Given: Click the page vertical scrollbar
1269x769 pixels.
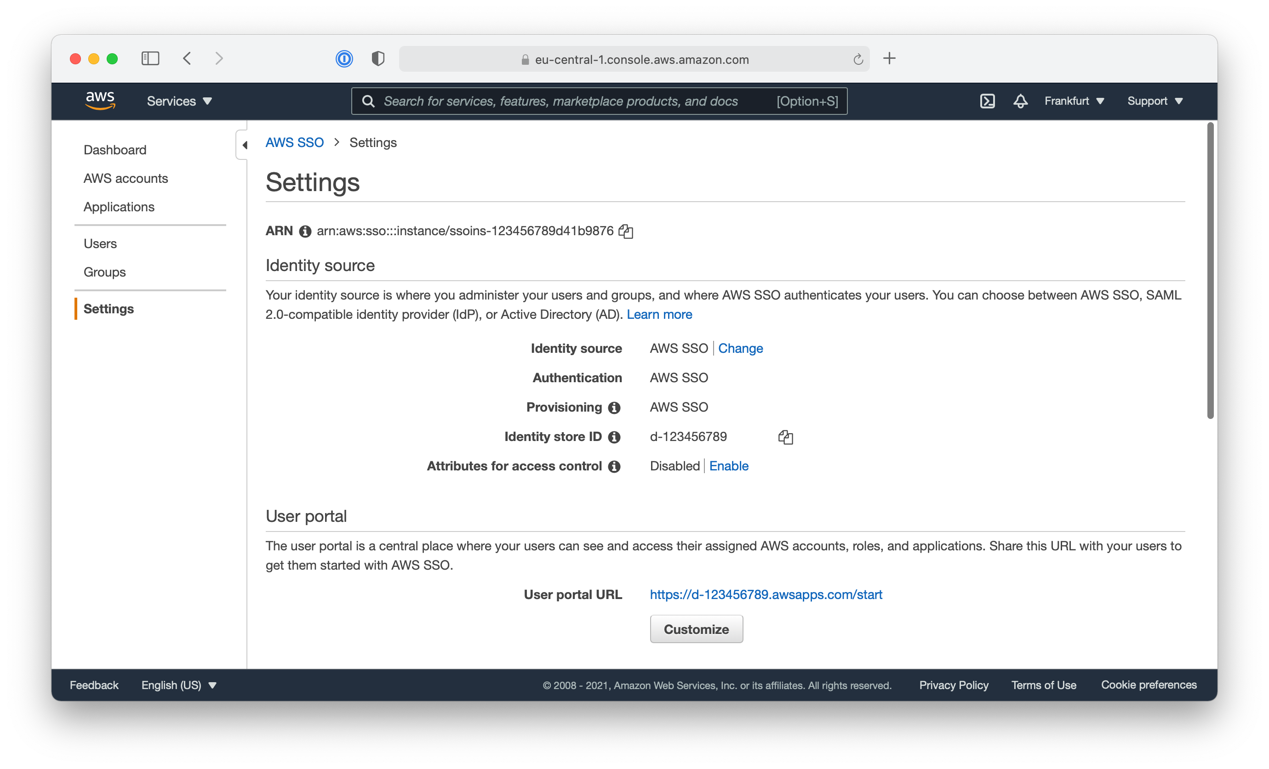Looking at the screenshot, I should tap(1210, 270).
